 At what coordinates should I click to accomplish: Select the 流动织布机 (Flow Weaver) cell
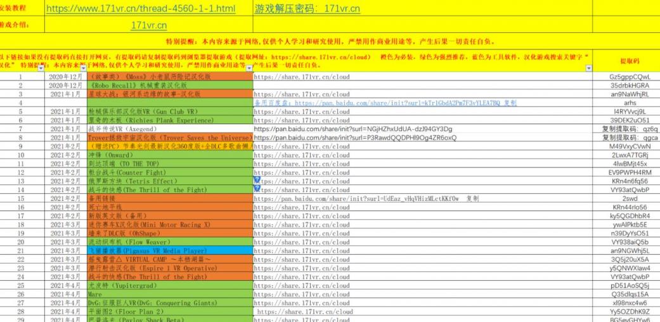point(170,242)
